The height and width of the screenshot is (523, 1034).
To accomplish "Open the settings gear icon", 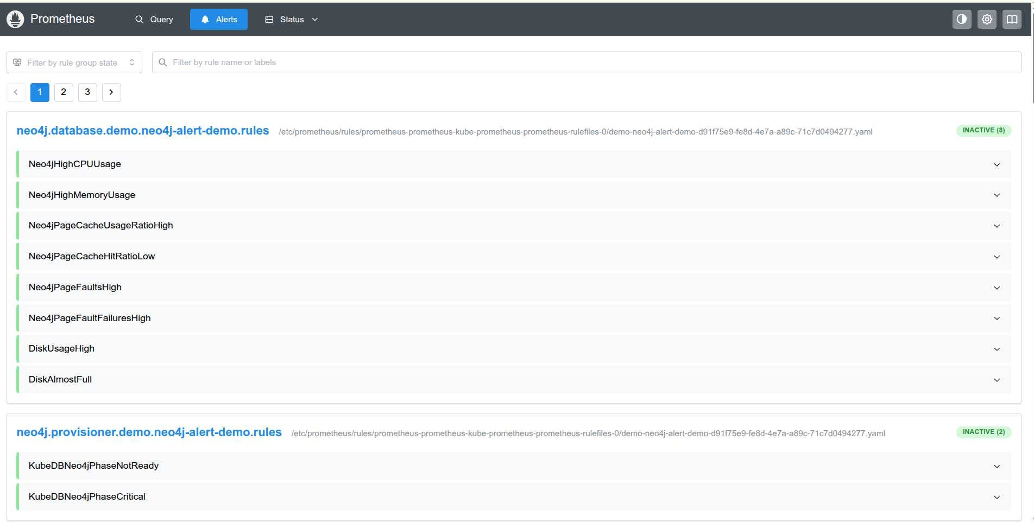I will click(x=987, y=20).
